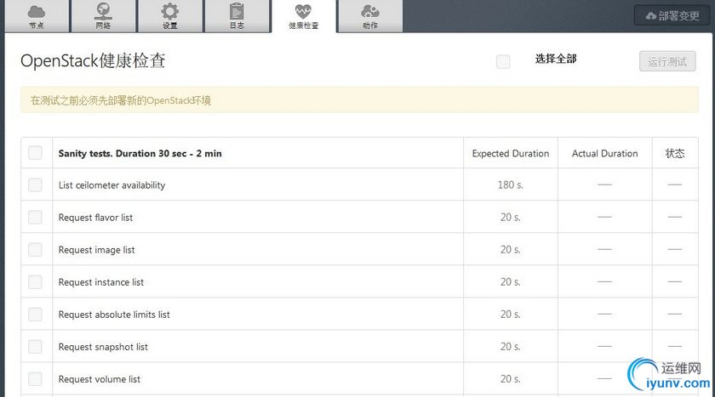The image size is (715, 397).
Task: Click the yellow warning message about deploying OpenStack
Action: (x=359, y=100)
